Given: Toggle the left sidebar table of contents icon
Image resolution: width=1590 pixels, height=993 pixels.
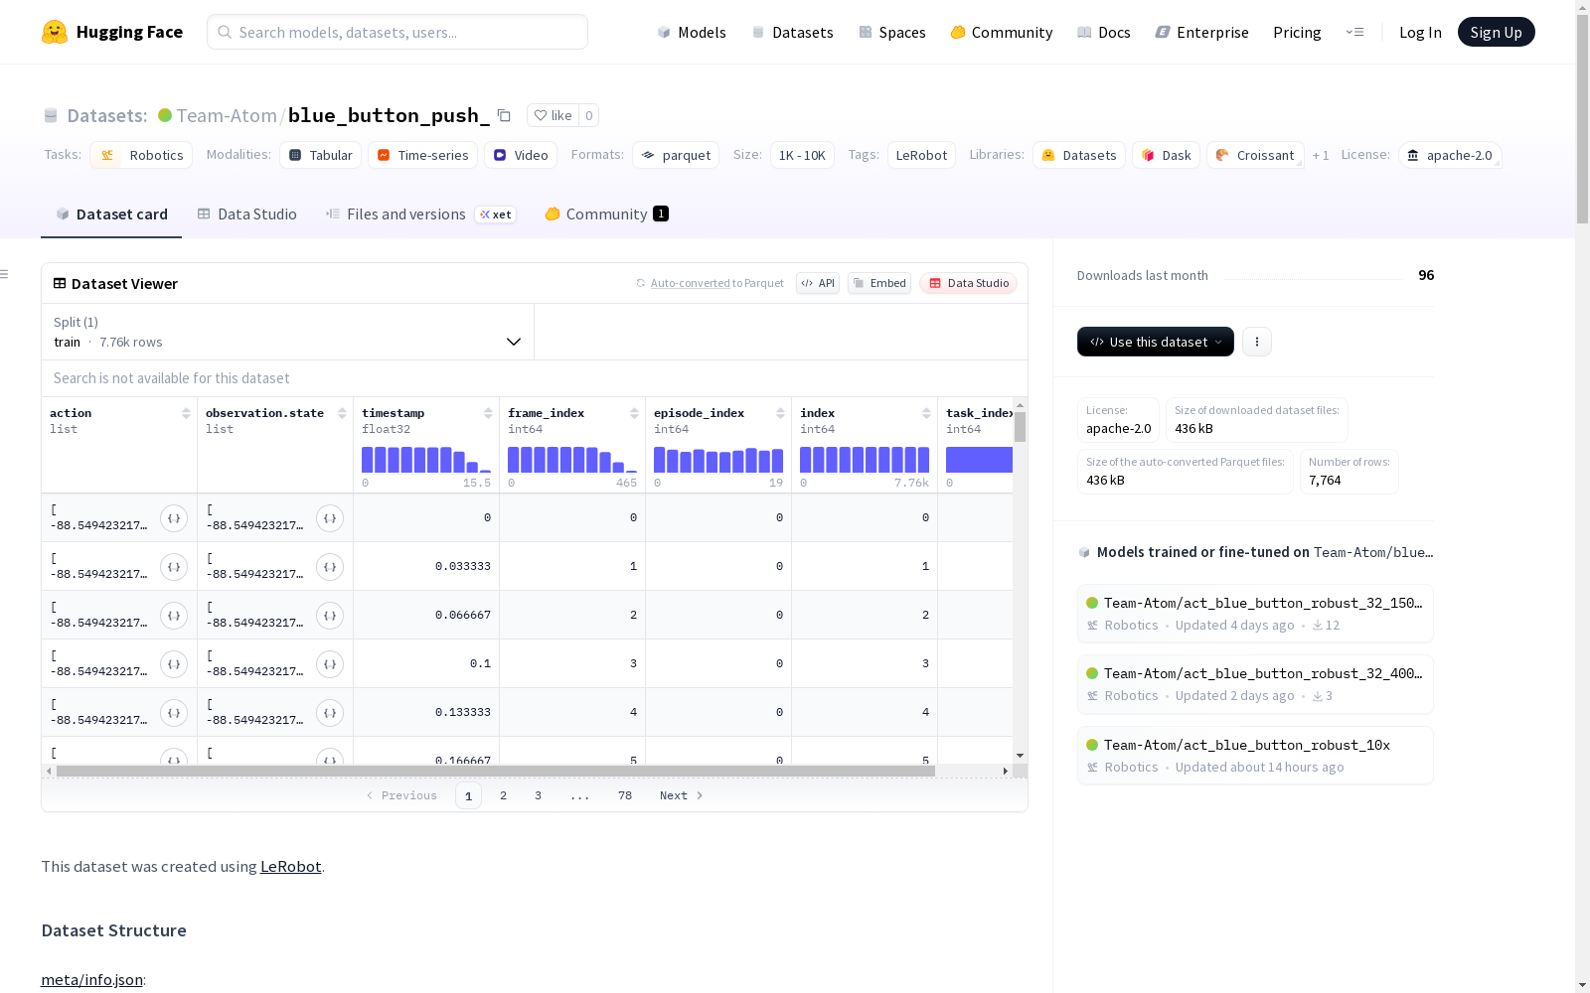Looking at the screenshot, I should coord(5,274).
